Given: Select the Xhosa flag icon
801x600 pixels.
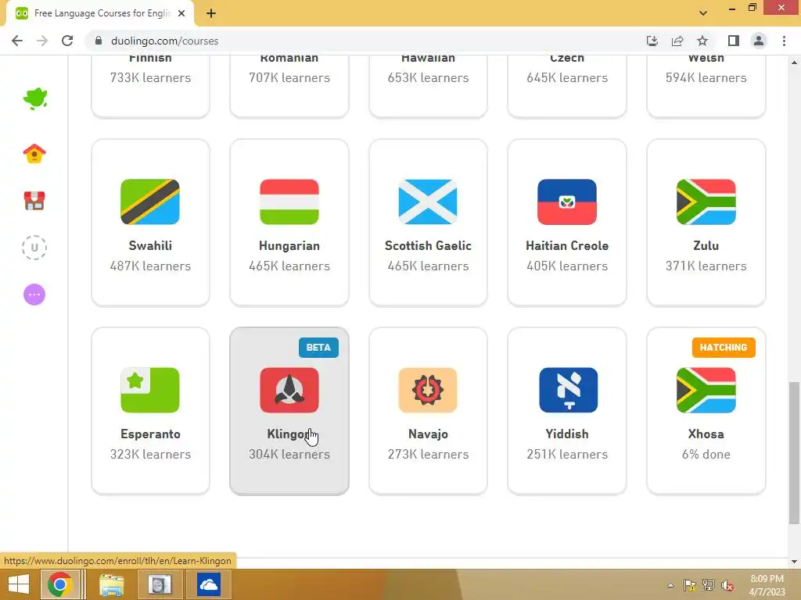Looking at the screenshot, I should [x=706, y=390].
